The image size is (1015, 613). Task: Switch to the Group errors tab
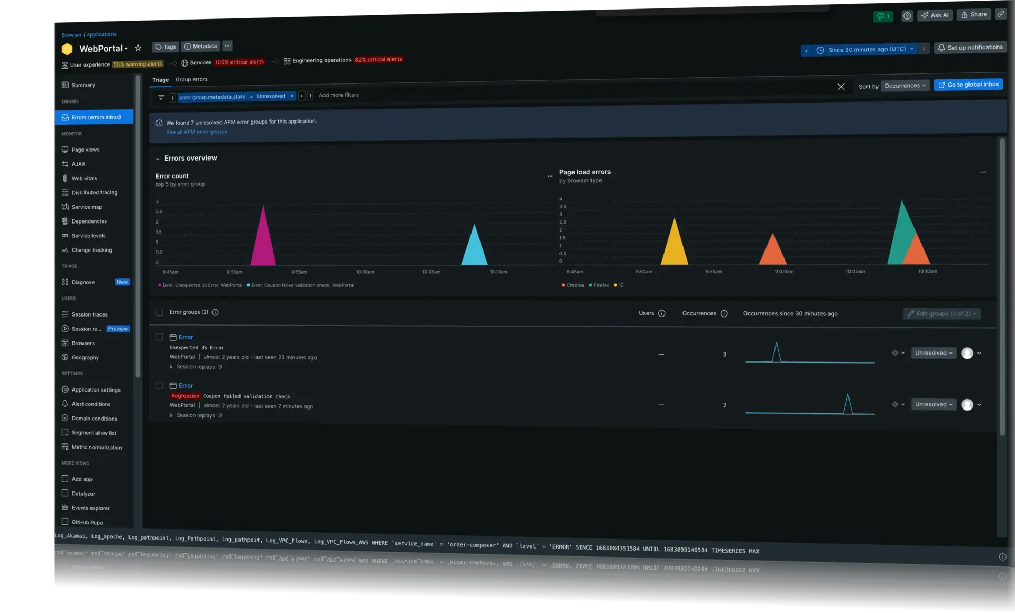pyautogui.click(x=191, y=79)
